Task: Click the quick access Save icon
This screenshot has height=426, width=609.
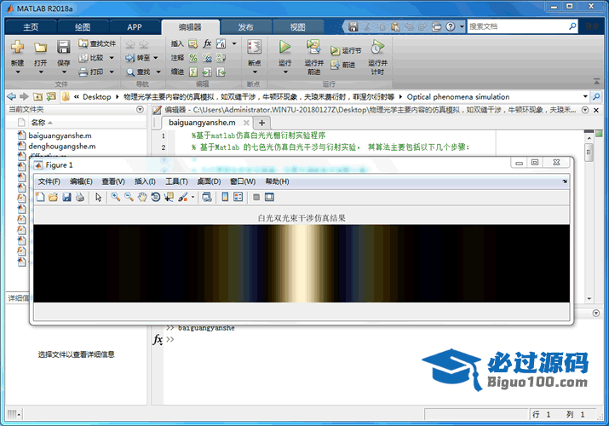Action: (x=353, y=26)
